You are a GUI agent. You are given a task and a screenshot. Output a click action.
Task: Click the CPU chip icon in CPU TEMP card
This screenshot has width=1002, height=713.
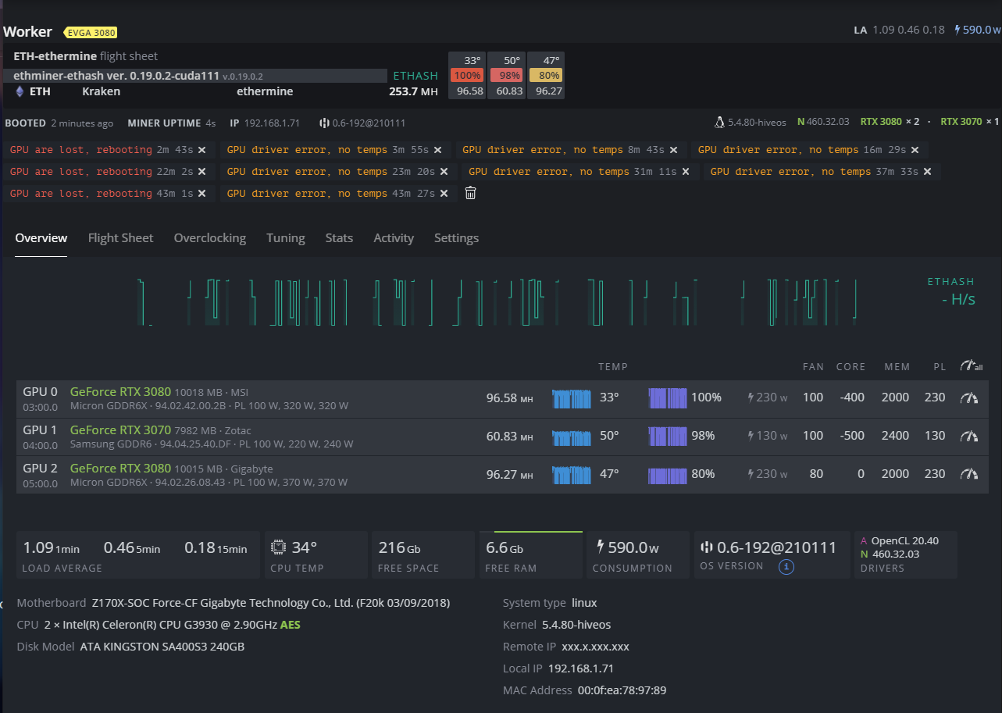[x=279, y=547]
